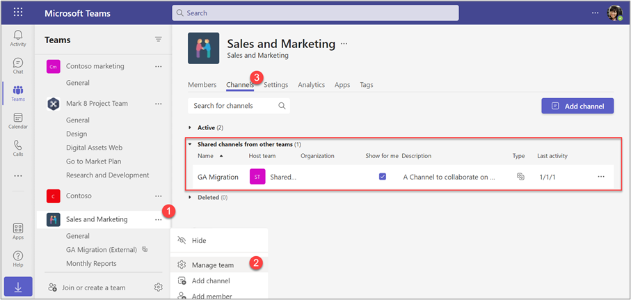Open the Calendar app icon
This screenshot has width=631, height=300.
click(18, 121)
